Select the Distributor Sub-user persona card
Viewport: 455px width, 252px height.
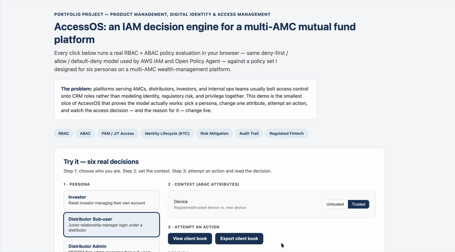coord(111,225)
